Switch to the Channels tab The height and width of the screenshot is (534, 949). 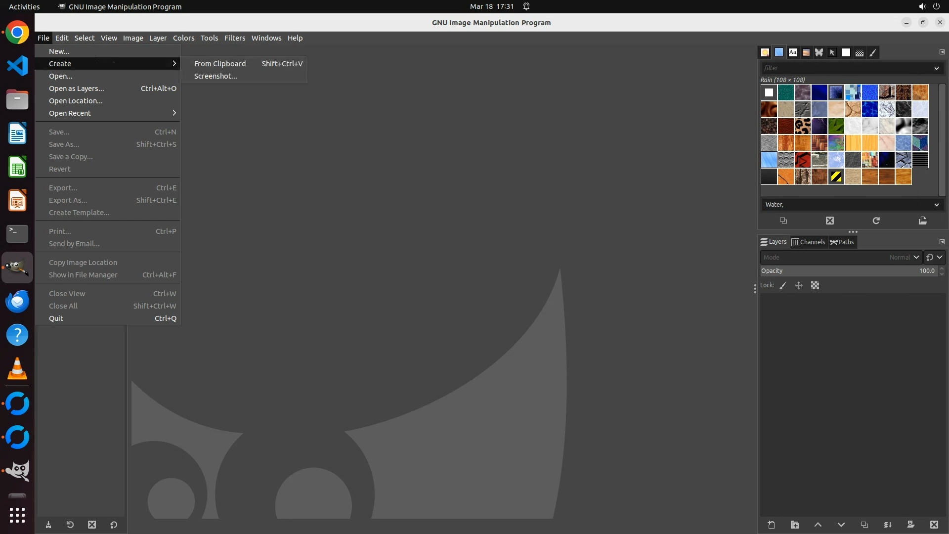[809, 242]
